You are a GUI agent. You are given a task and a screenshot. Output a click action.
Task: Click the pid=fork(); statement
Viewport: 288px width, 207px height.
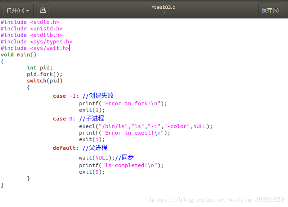point(45,74)
